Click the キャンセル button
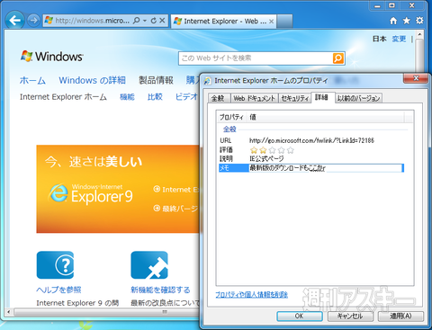The image size is (432, 330). coord(350,316)
